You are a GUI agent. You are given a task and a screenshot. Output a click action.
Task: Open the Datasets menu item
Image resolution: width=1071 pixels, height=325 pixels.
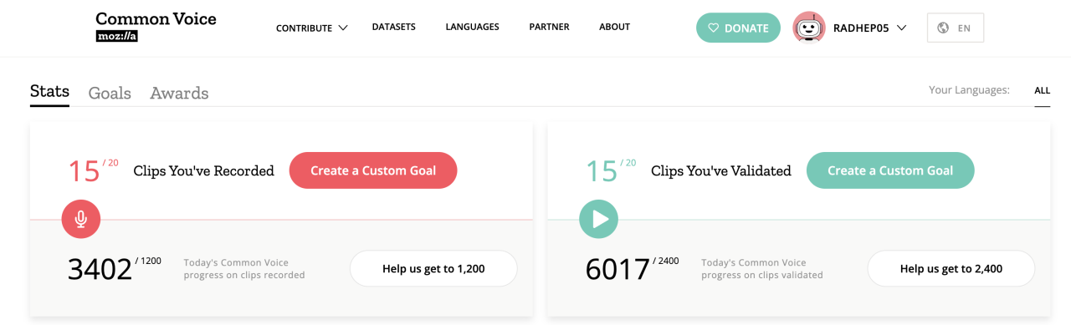[x=394, y=27]
